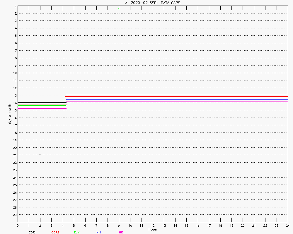
Task: Click the small data point on day 21
Action: pyautogui.click(x=40, y=155)
